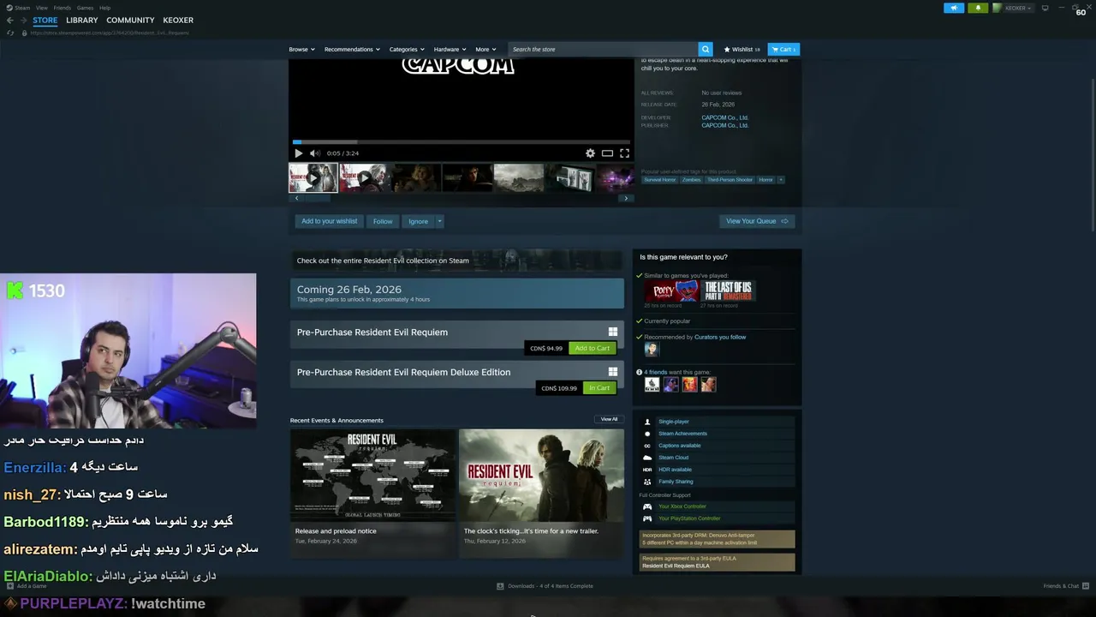Seek on the trailer progress bar
Image resolution: width=1096 pixels, height=617 pixels.
461,142
